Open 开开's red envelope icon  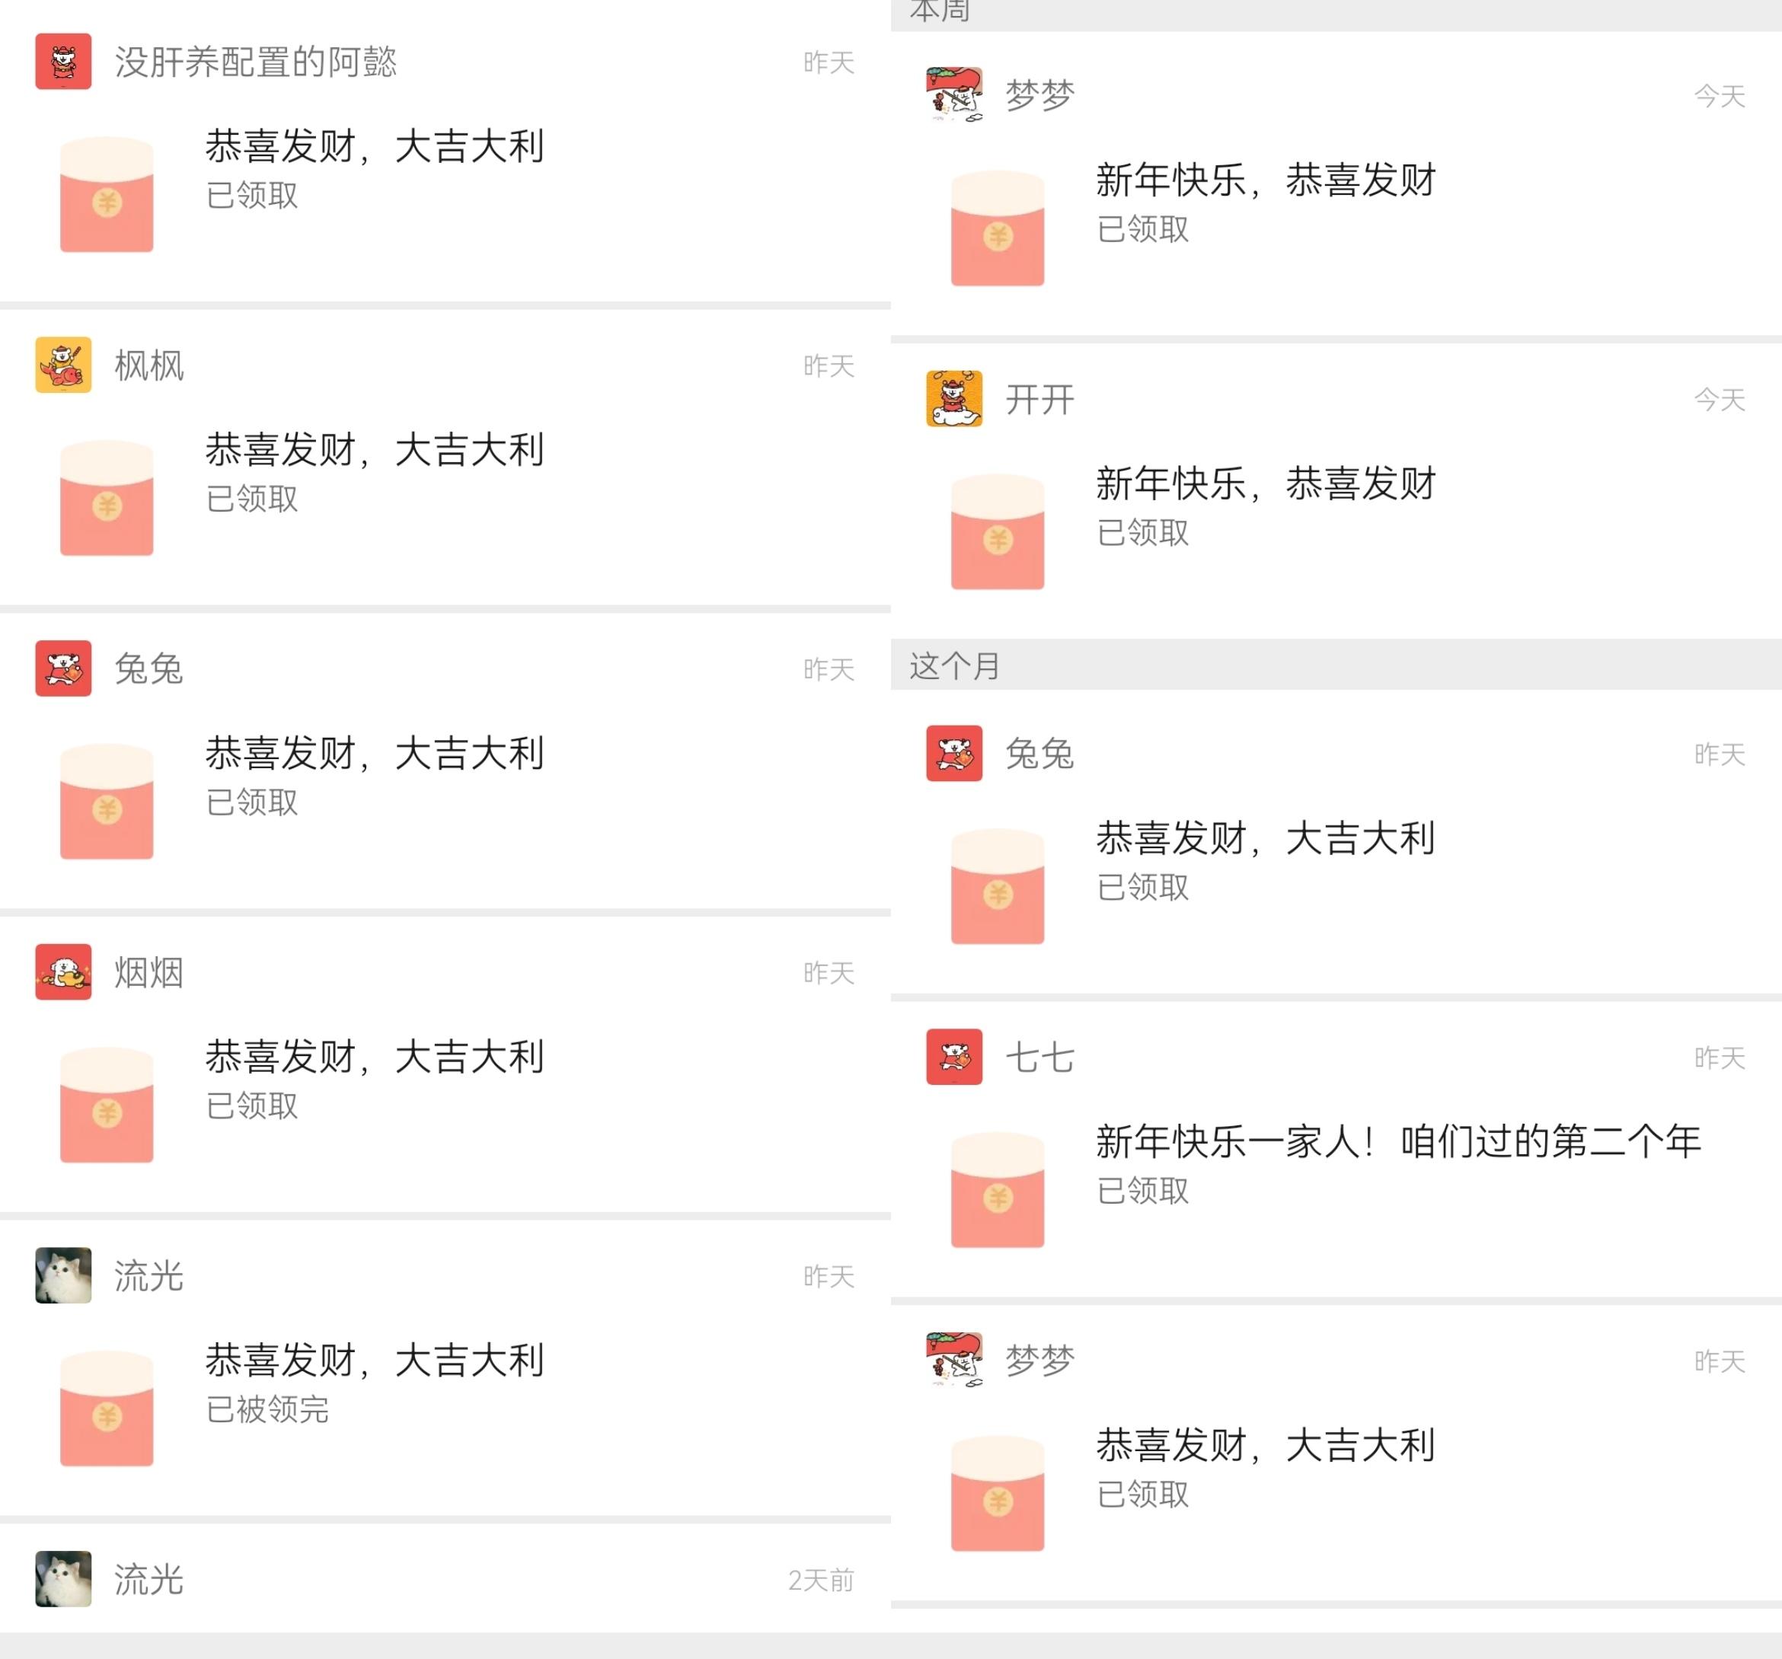[998, 531]
